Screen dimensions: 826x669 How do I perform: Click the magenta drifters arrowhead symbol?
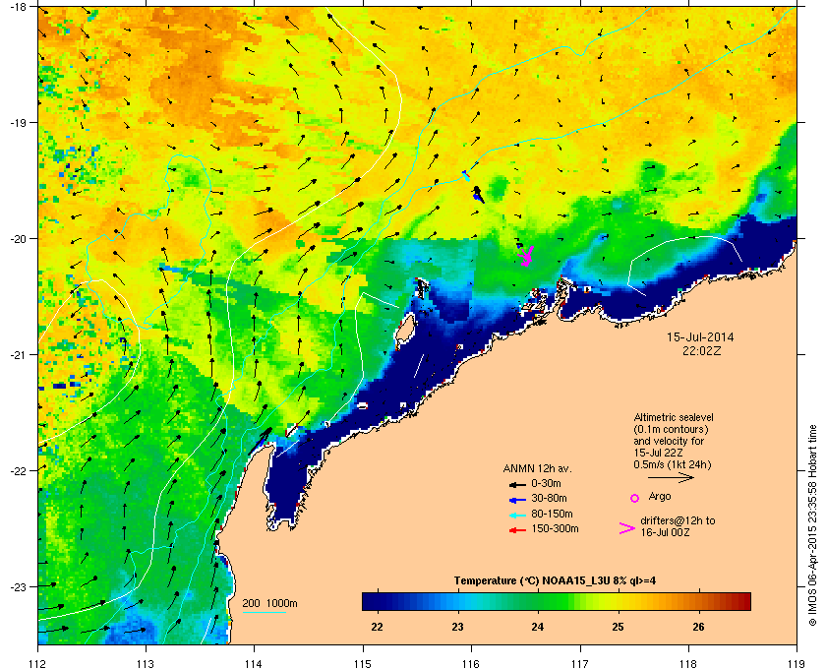click(x=627, y=528)
